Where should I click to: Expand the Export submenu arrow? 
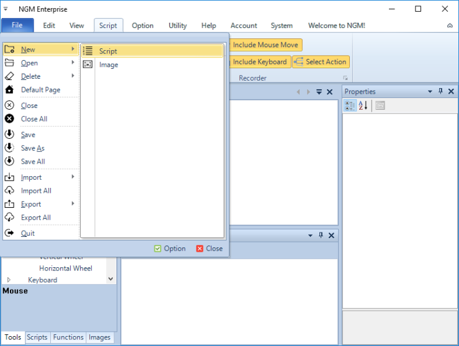(x=73, y=203)
